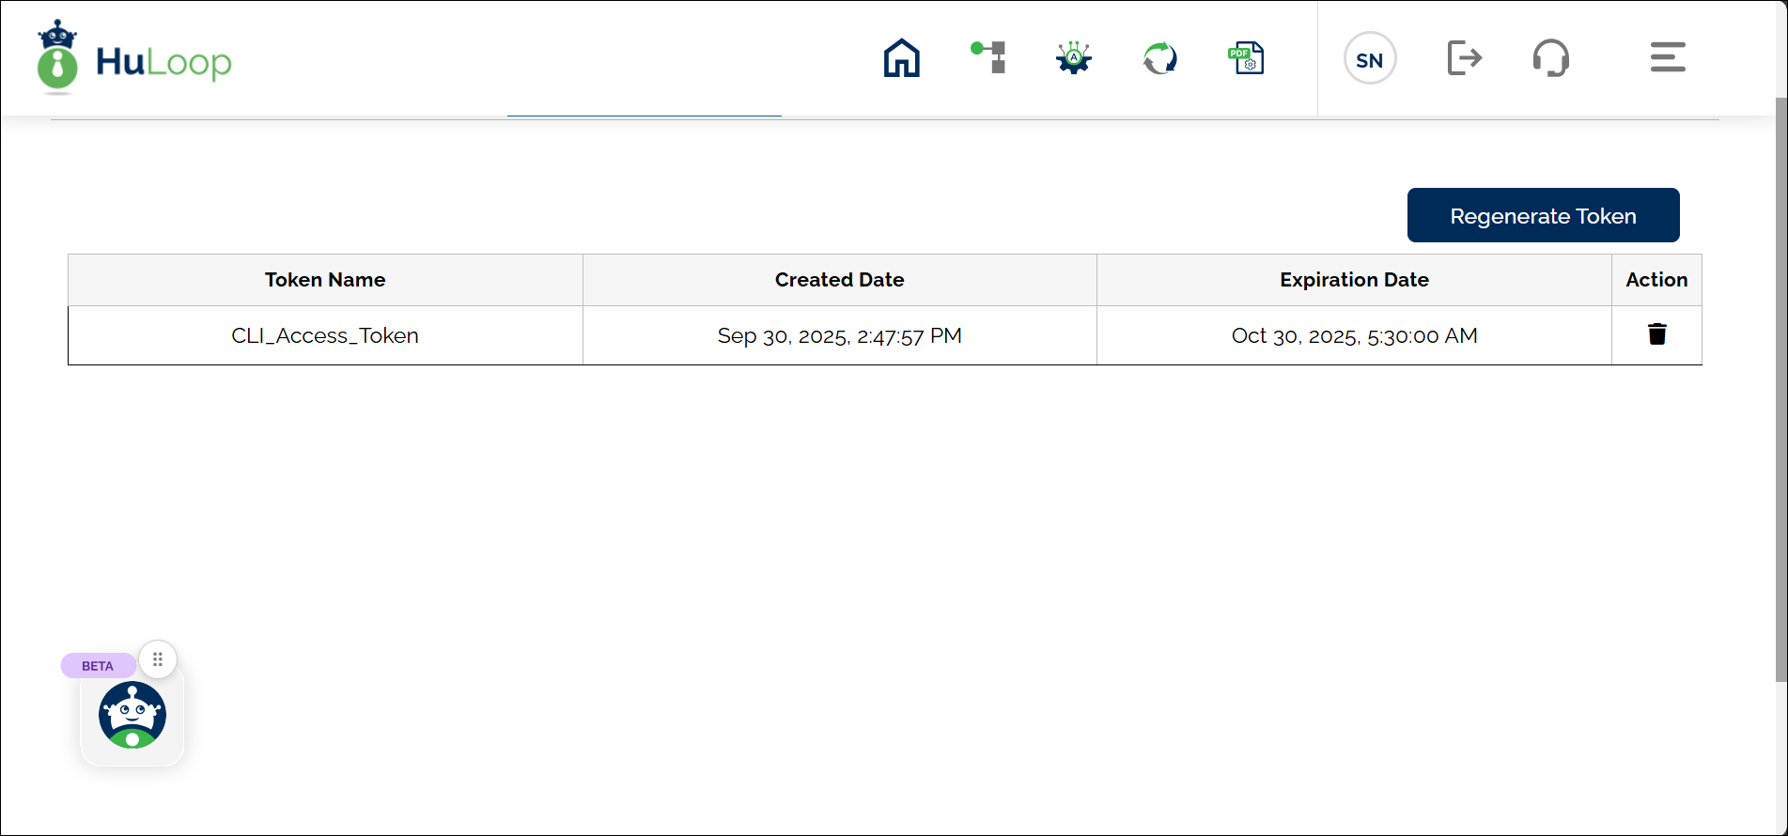Go to the Home page icon
This screenshot has height=836, width=1788.
(x=901, y=58)
